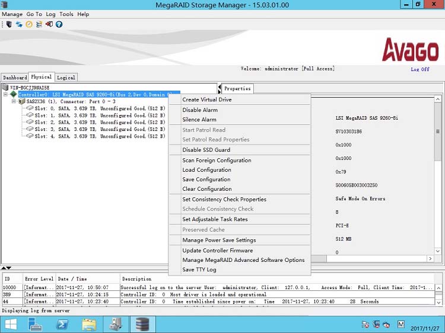This screenshot has height=333, width=445.
Task: Click the green Controller0 chip icon
Action: (x=13, y=94)
